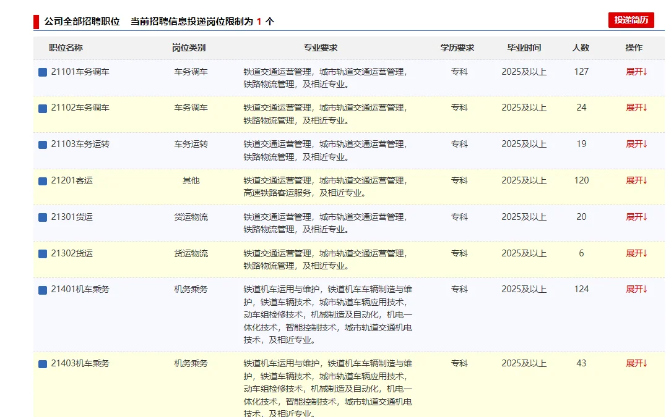666x417 pixels.
Task: Tick the checkbox for 21403机车乘务
Action: coord(41,363)
